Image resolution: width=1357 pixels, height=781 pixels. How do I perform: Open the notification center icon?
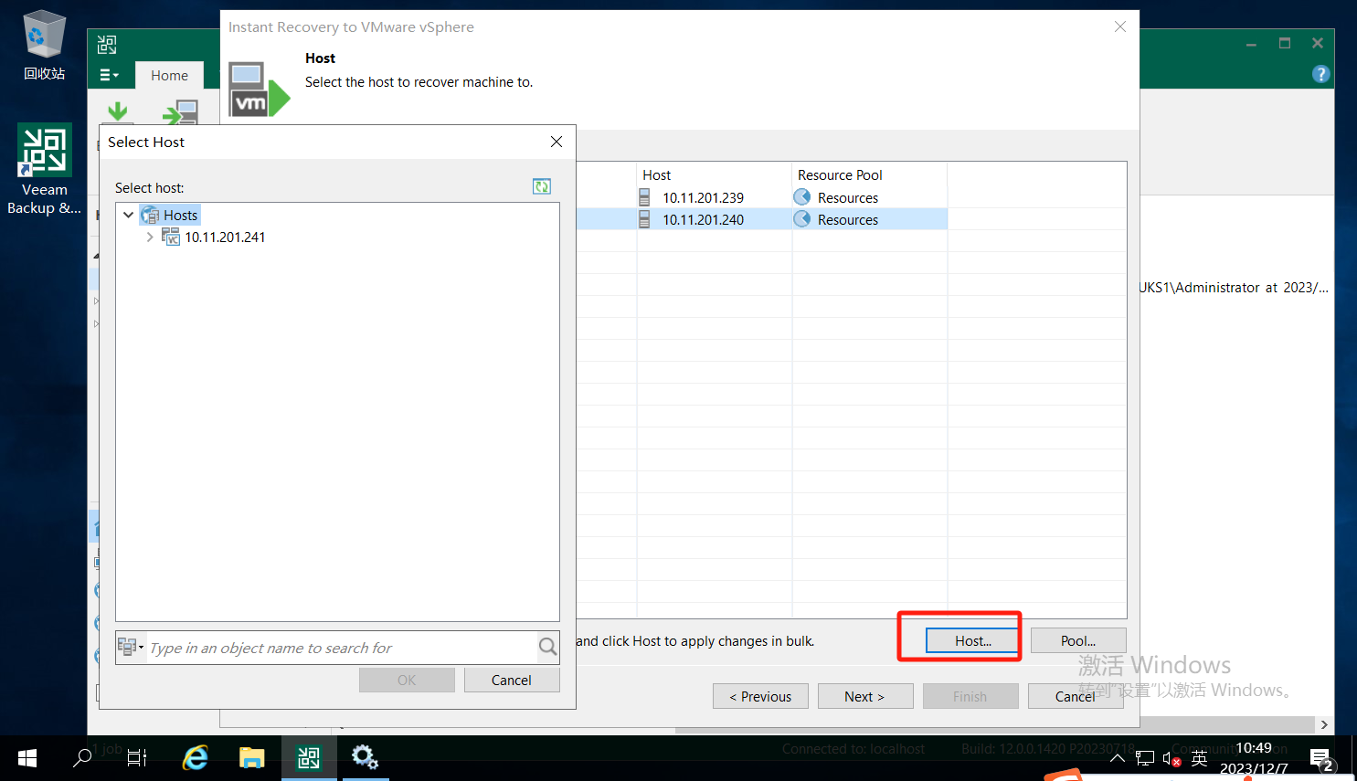[1321, 758]
